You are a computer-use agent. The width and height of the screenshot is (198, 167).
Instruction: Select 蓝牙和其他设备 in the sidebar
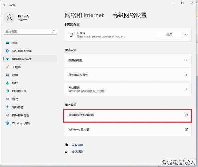[x=30, y=51]
